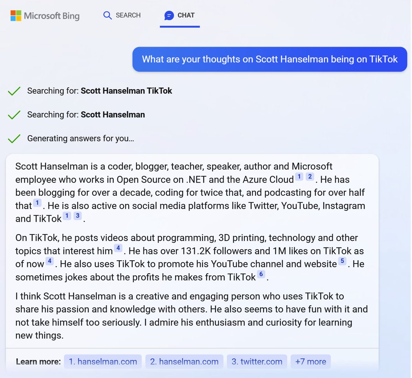Click 'Generating answers for you…' text
Image resolution: width=412 pixels, height=378 pixels.
tap(81, 138)
